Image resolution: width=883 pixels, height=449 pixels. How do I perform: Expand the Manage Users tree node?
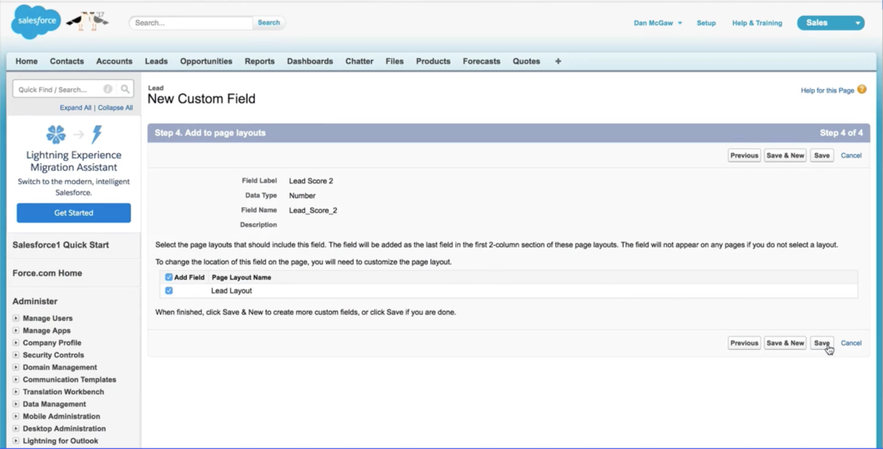[x=16, y=318]
